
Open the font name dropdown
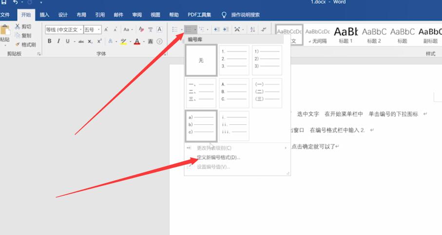[x=80, y=30]
